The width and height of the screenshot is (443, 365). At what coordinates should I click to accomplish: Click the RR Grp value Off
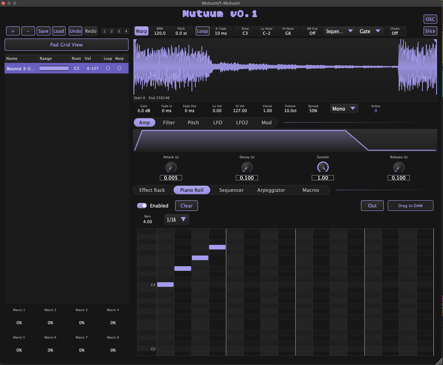pos(312,33)
